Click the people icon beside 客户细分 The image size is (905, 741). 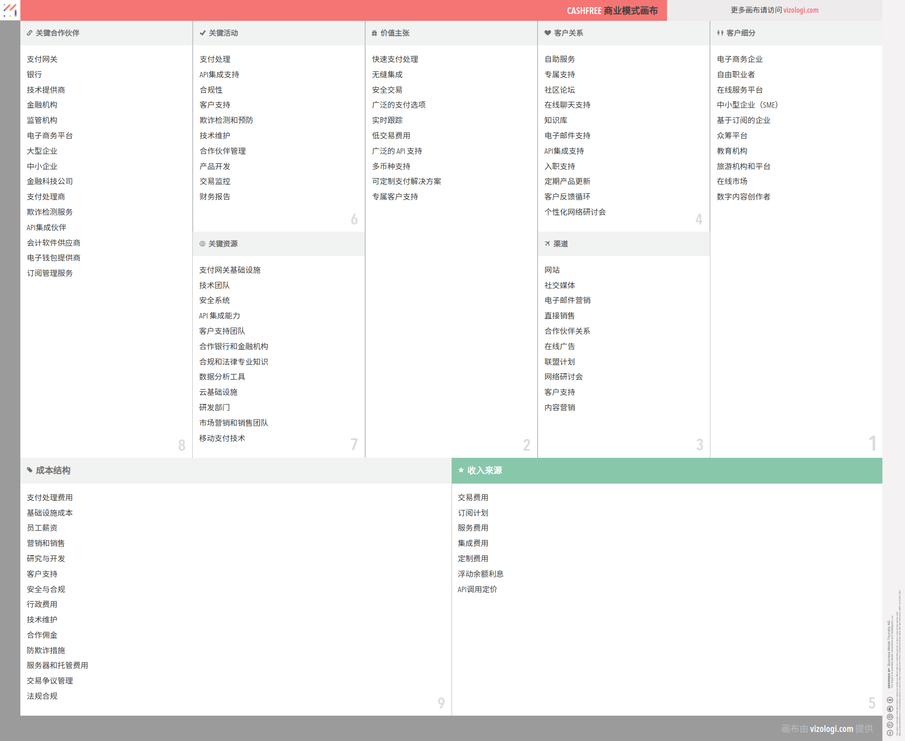720,33
